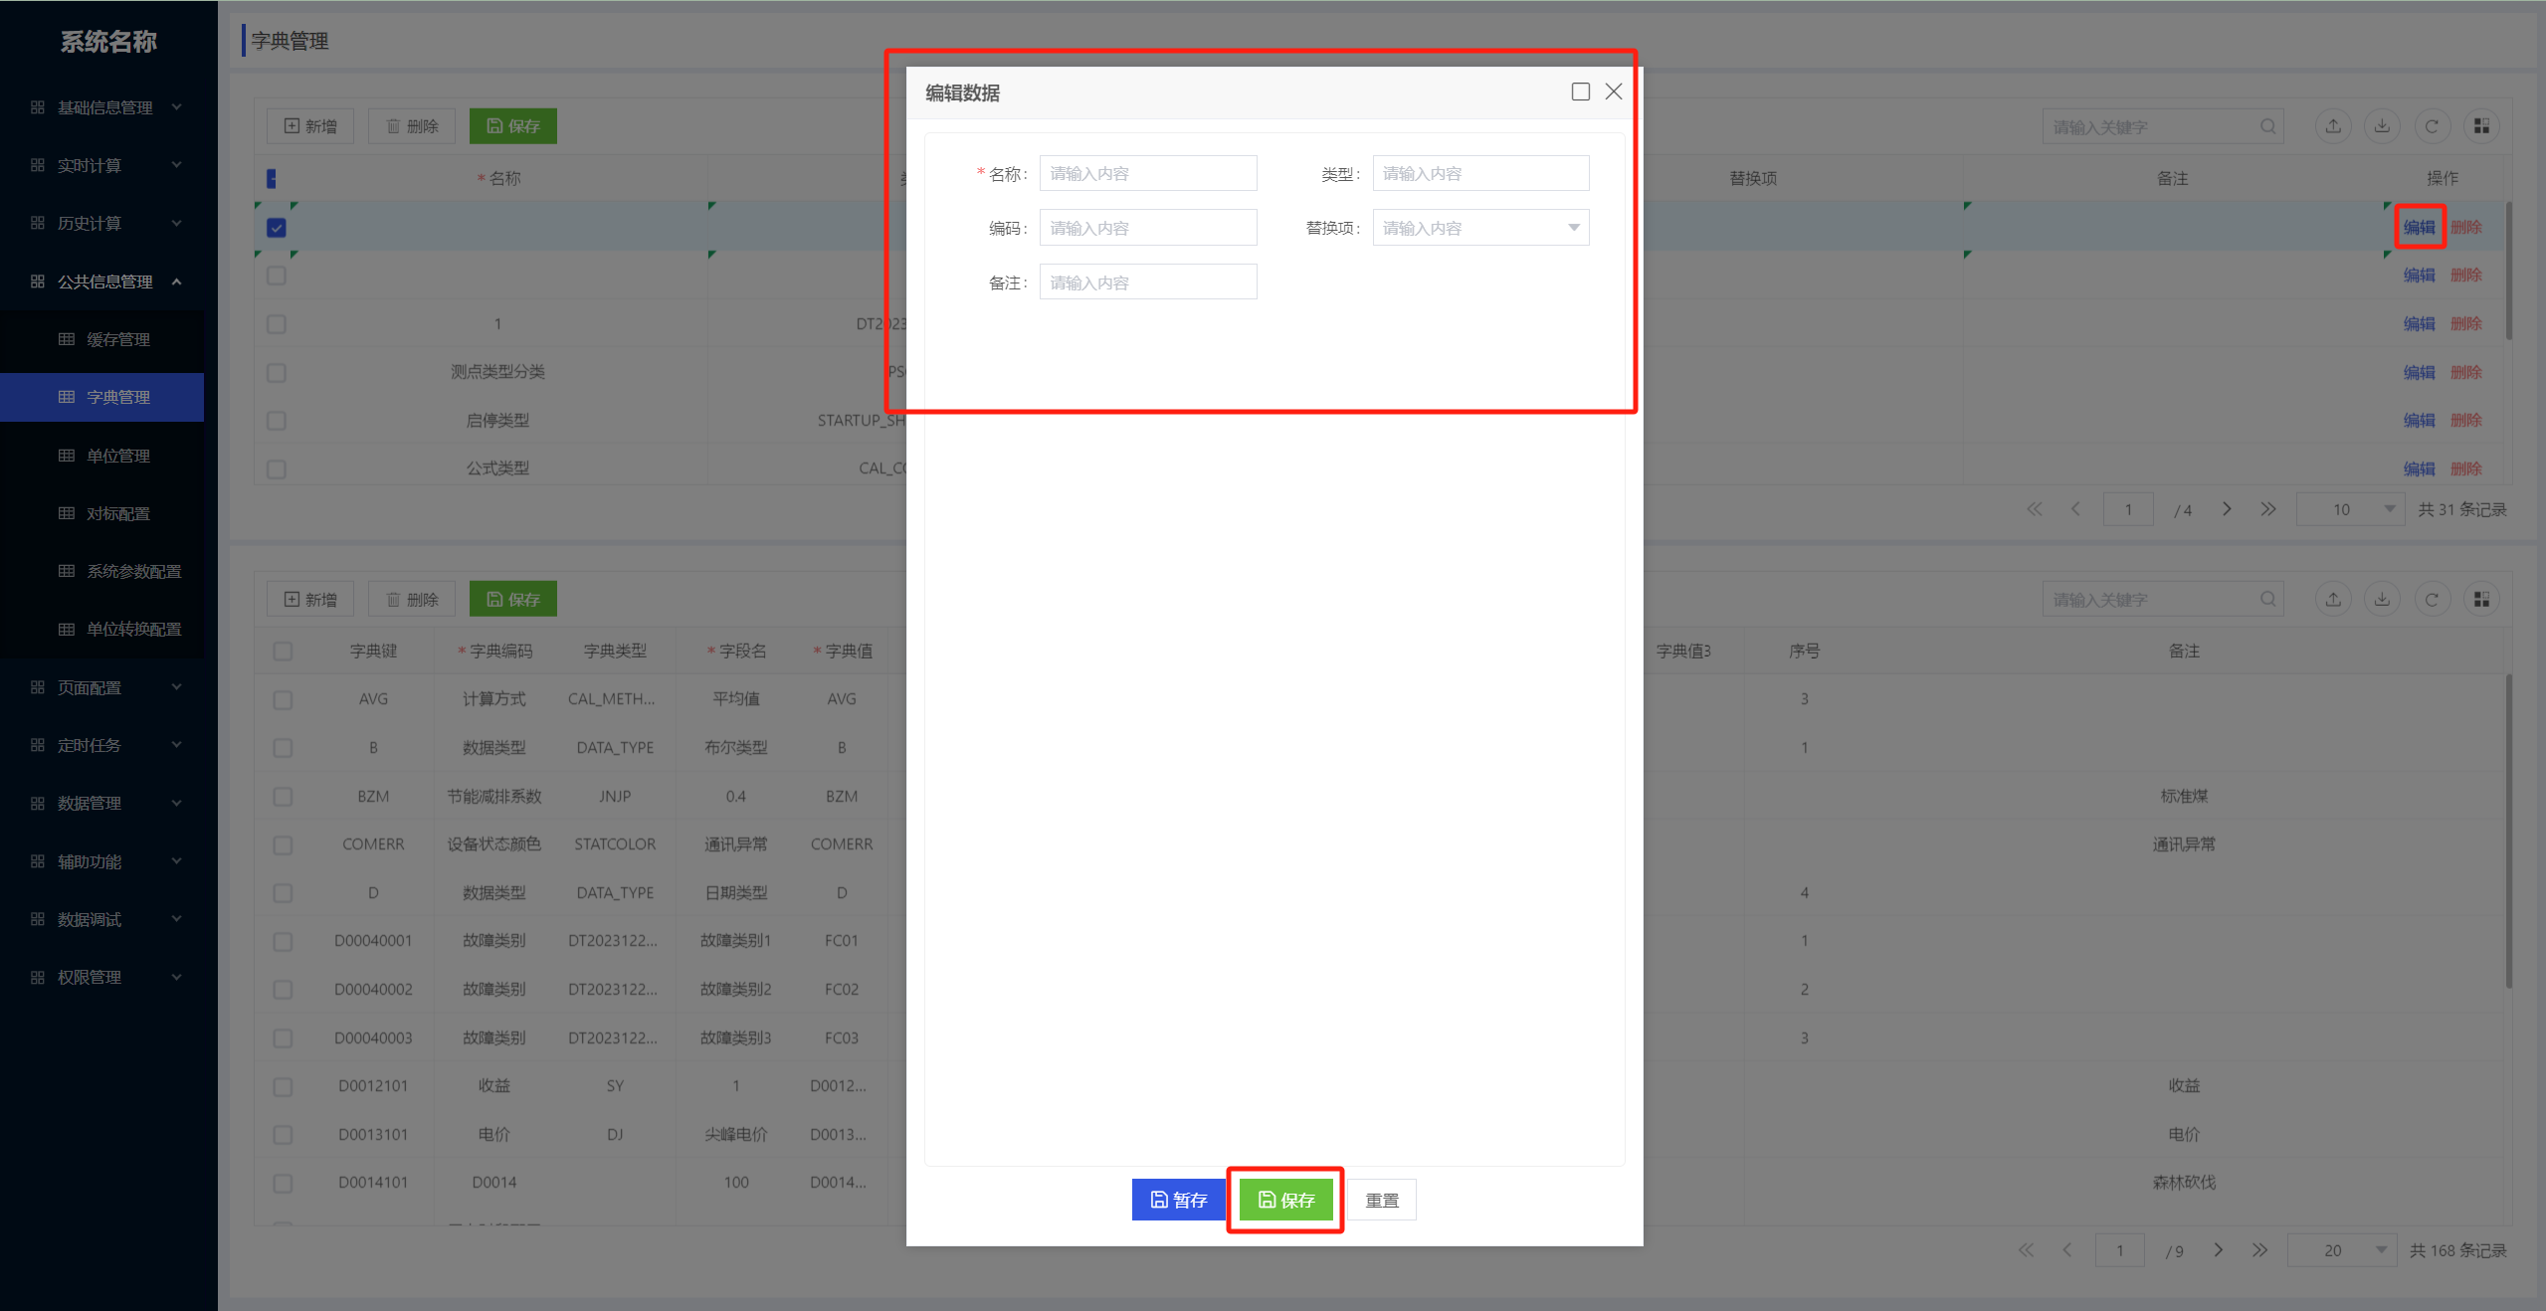Open column settings grid icon in bottom toolbar

point(2481,599)
